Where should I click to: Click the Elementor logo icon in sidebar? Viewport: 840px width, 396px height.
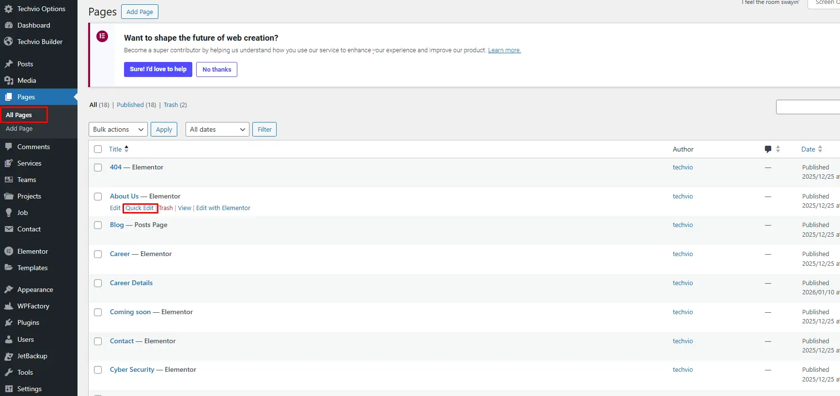tap(8, 251)
